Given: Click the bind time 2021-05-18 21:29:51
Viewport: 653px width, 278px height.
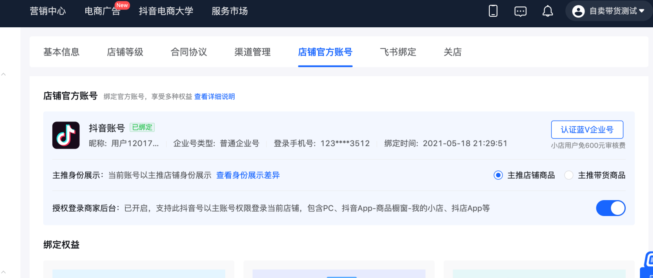Looking at the screenshot, I should point(465,143).
